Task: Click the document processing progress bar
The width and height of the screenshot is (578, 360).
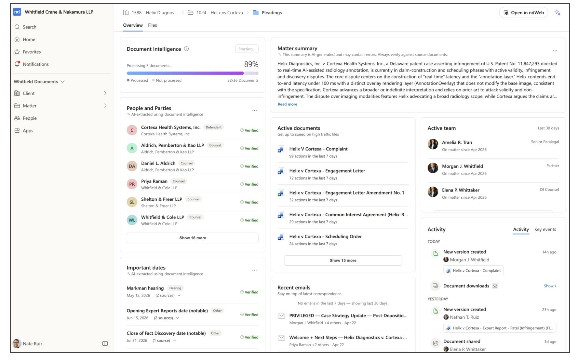Action: (x=193, y=73)
